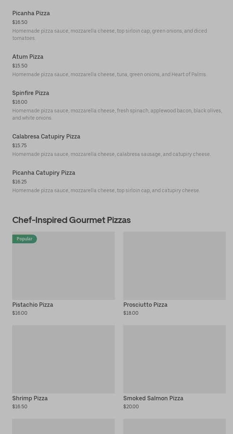Select Picanha Catupiry Pizza
Viewport: 233px width, 434px height.
(44, 173)
